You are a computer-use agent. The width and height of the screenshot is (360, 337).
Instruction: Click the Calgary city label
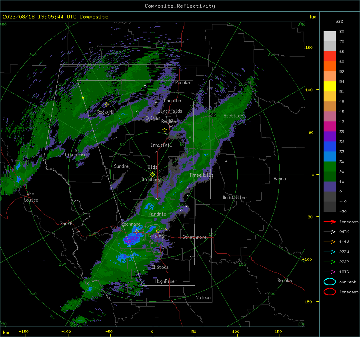[x=156, y=236]
